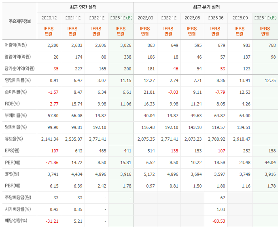Image resolution: width=280 pixels, height=228 pixels.
Task: Click the red -31.21 payout ratio value
Action: [x=52, y=221]
